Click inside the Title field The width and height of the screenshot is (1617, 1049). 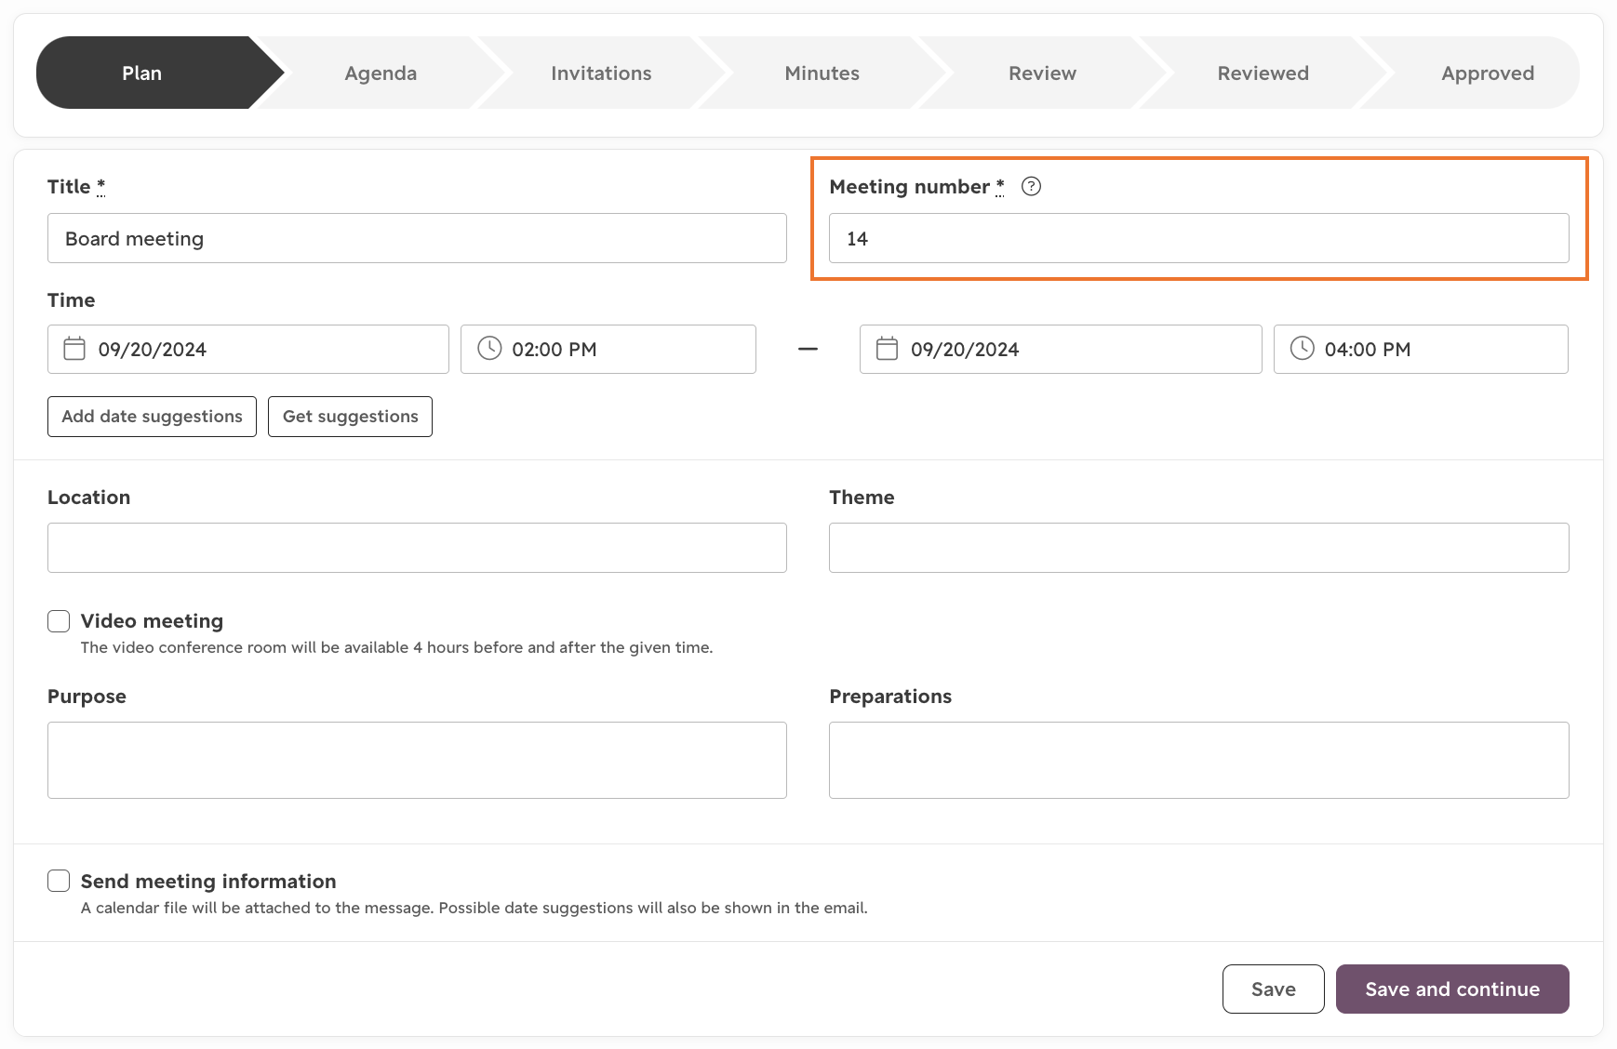pos(417,238)
